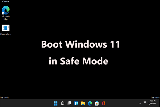Launch Microsoft Edge from the taskbar

[x=90, y=104]
